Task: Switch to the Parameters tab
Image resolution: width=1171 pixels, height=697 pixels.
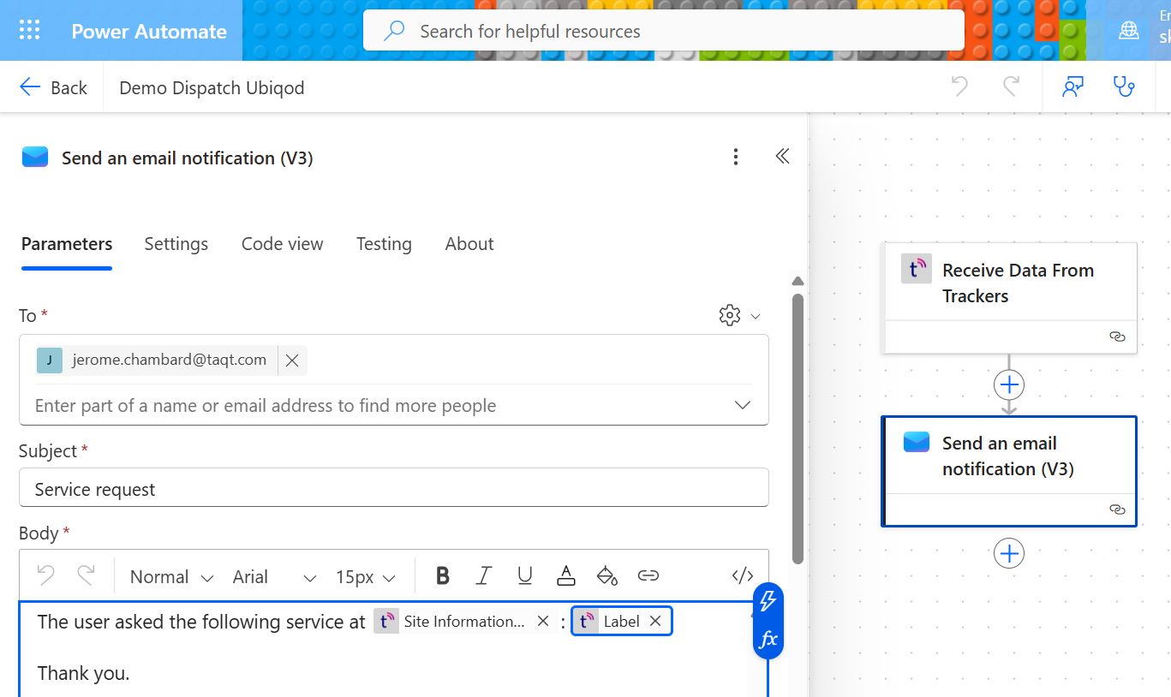Action: 67,244
